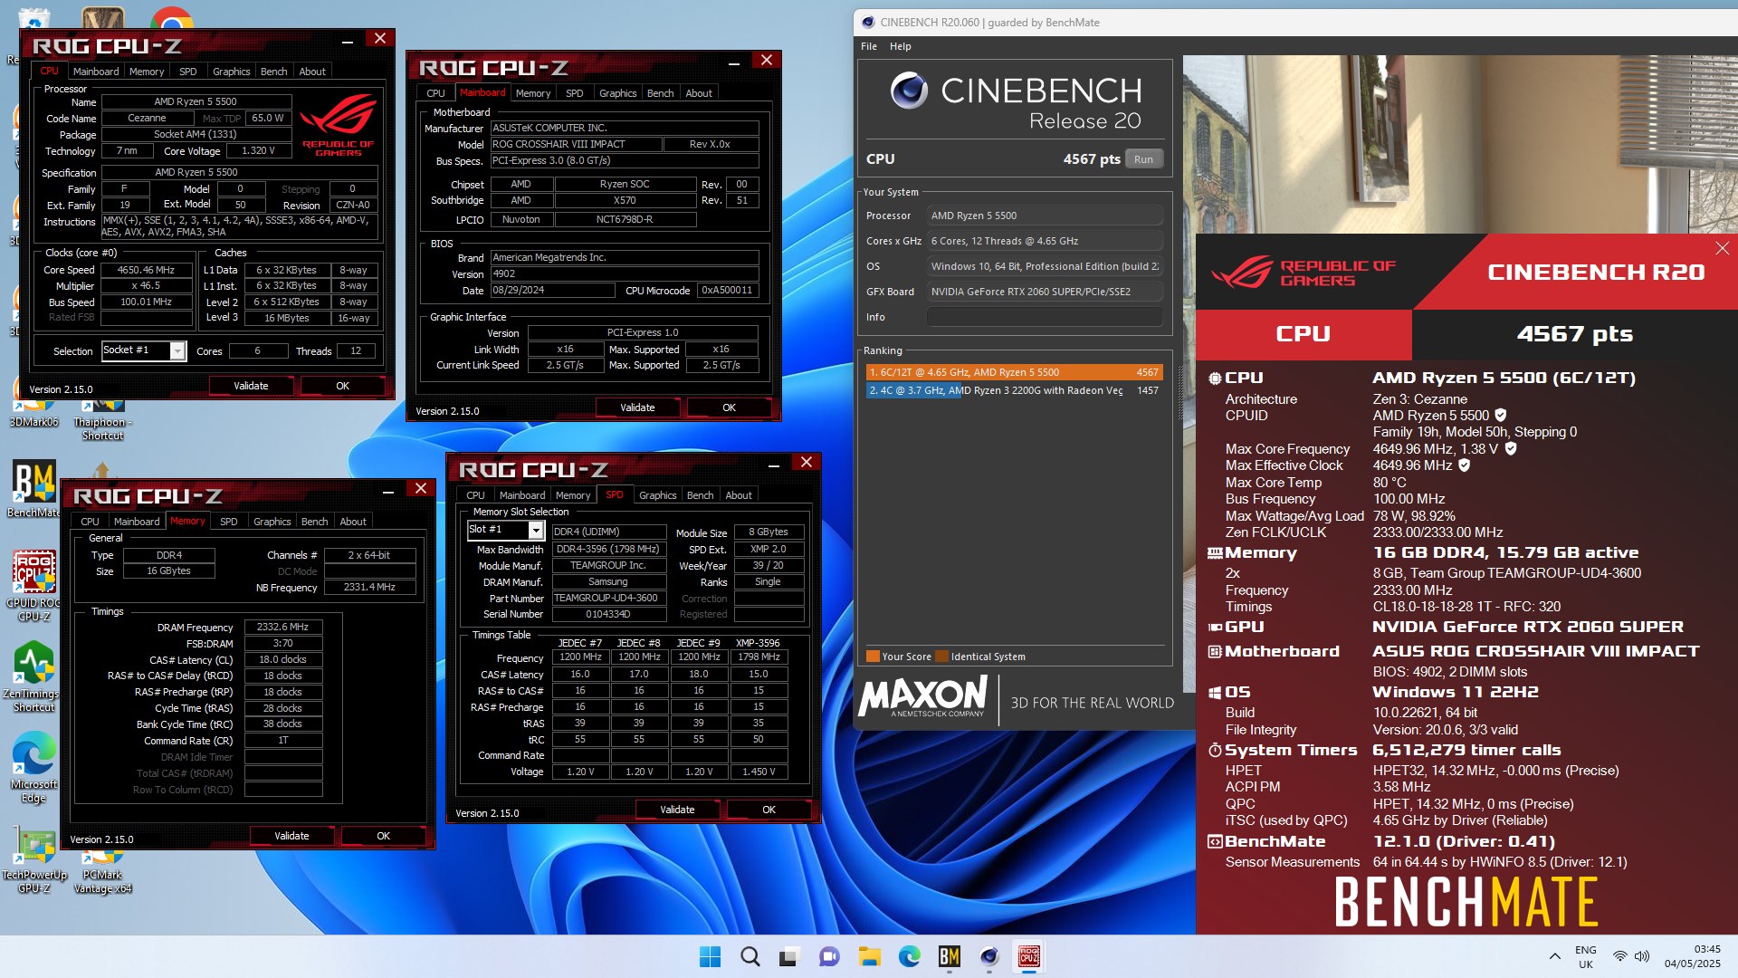
Task: Open the volume speaker icon
Action: [x=1642, y=956]
